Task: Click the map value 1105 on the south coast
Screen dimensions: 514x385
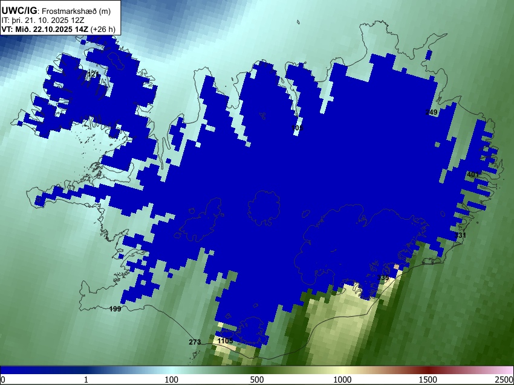Action: click(x=225, y=341)
